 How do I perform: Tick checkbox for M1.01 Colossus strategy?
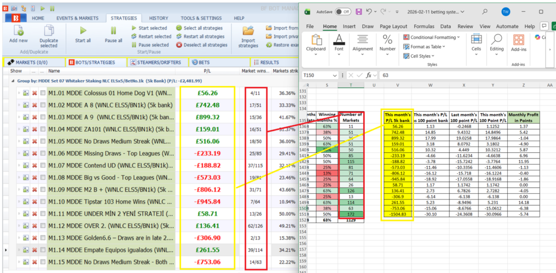click(43, 93)
